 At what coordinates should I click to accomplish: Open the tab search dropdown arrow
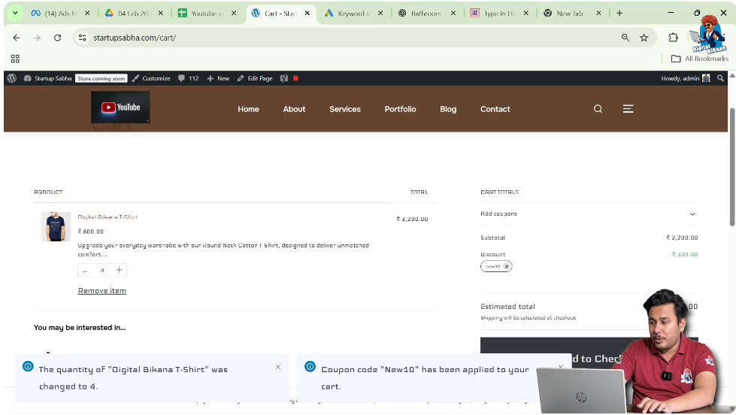coord(14,14)
